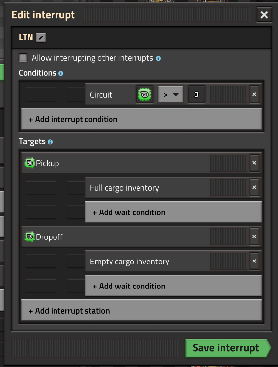This screenshot has width=278, height=367.
Task: Edit the constant value field showing 0
Action: click(x=196, y=94)
